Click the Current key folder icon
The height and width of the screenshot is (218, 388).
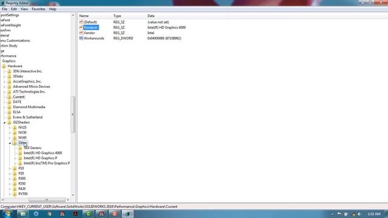click(10, 97)
